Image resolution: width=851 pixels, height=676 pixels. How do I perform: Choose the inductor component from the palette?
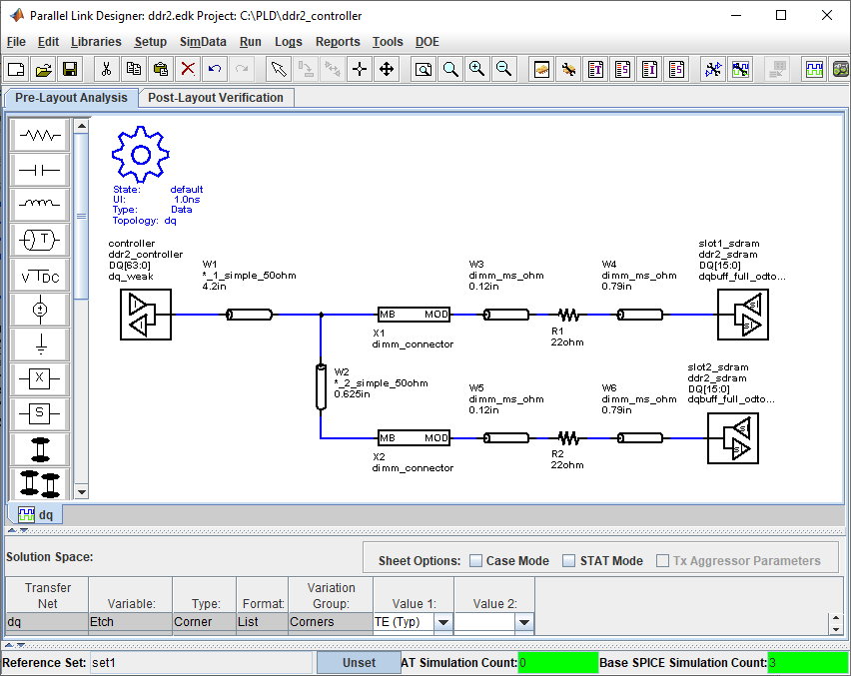click(40, 205)
